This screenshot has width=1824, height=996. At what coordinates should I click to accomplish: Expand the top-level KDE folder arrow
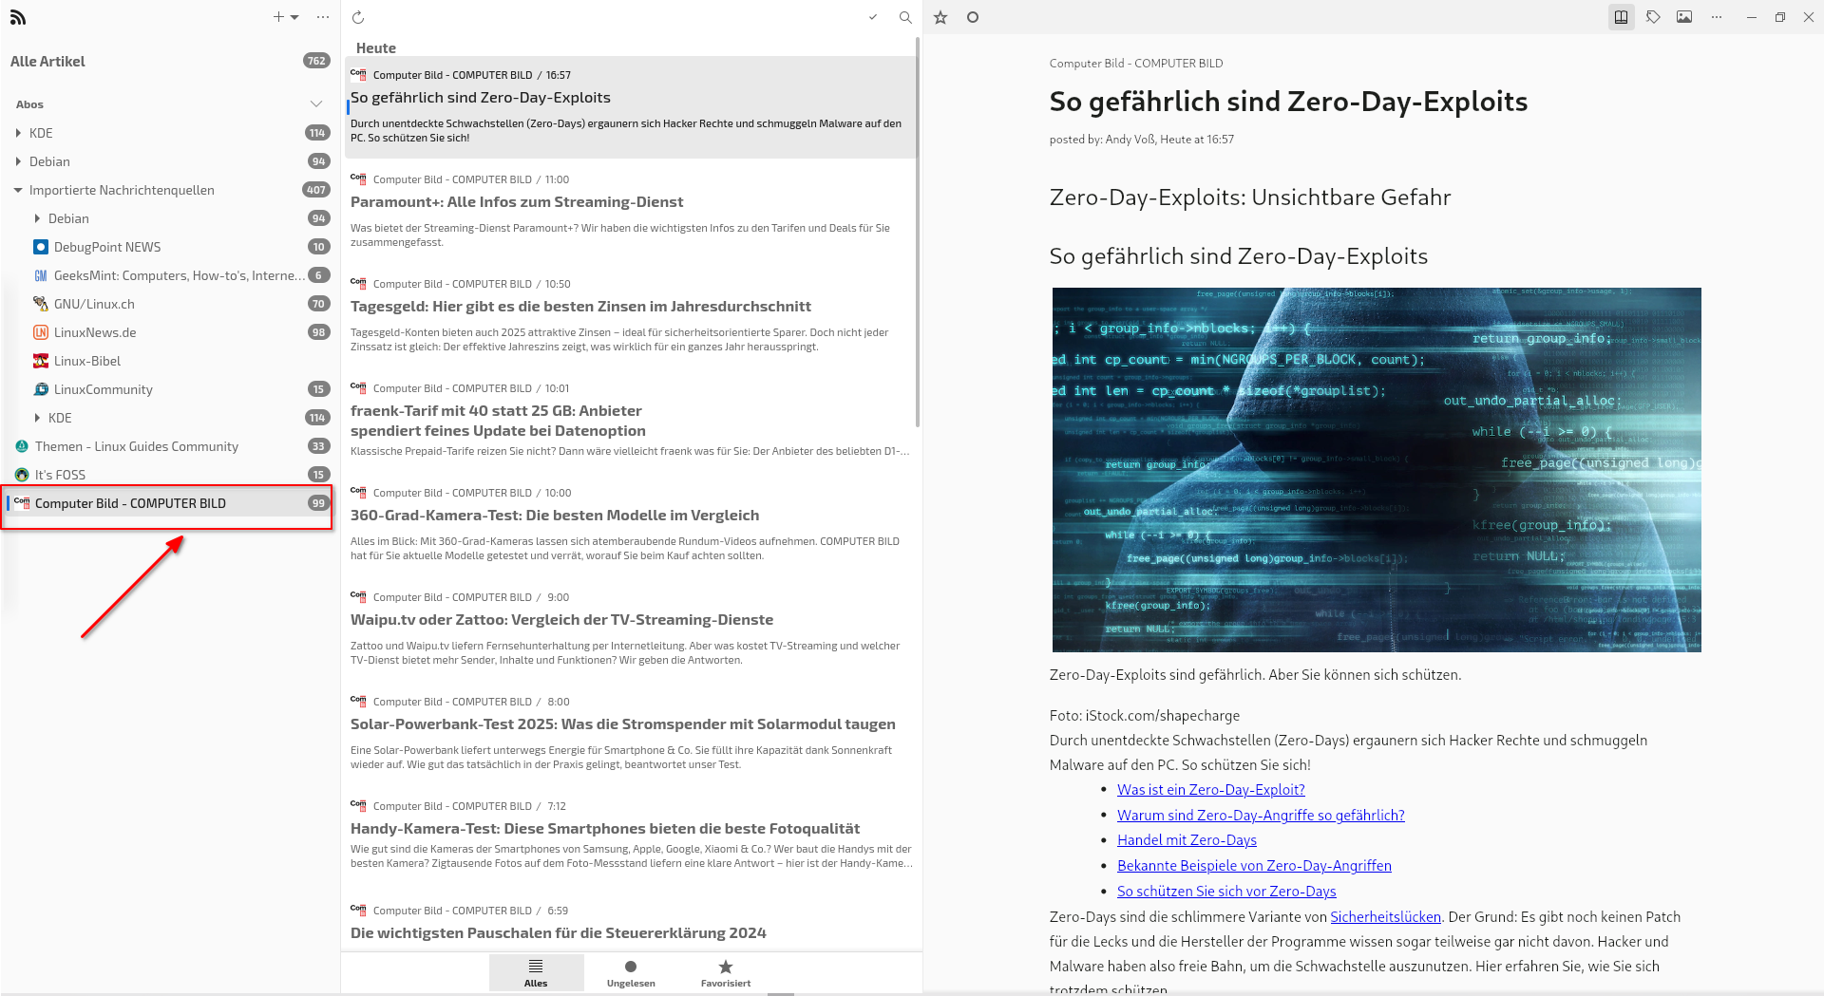point(18,133)
